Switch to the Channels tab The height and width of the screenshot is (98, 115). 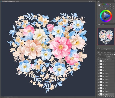click(102, 53)
